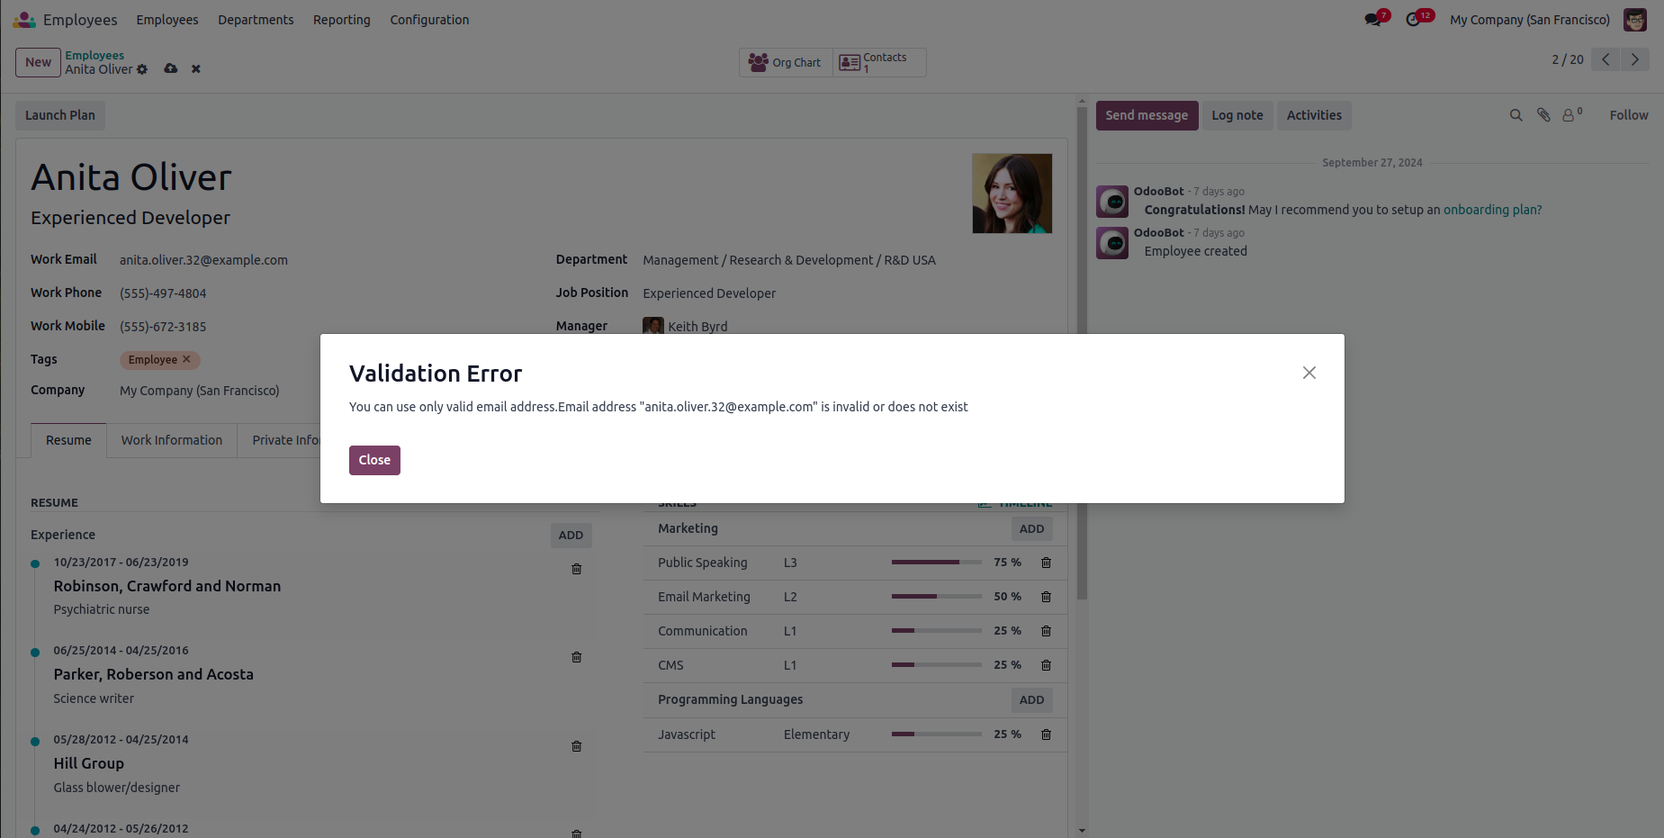
Task: Click the cloud save icon
Action: (x=170, y=69)
